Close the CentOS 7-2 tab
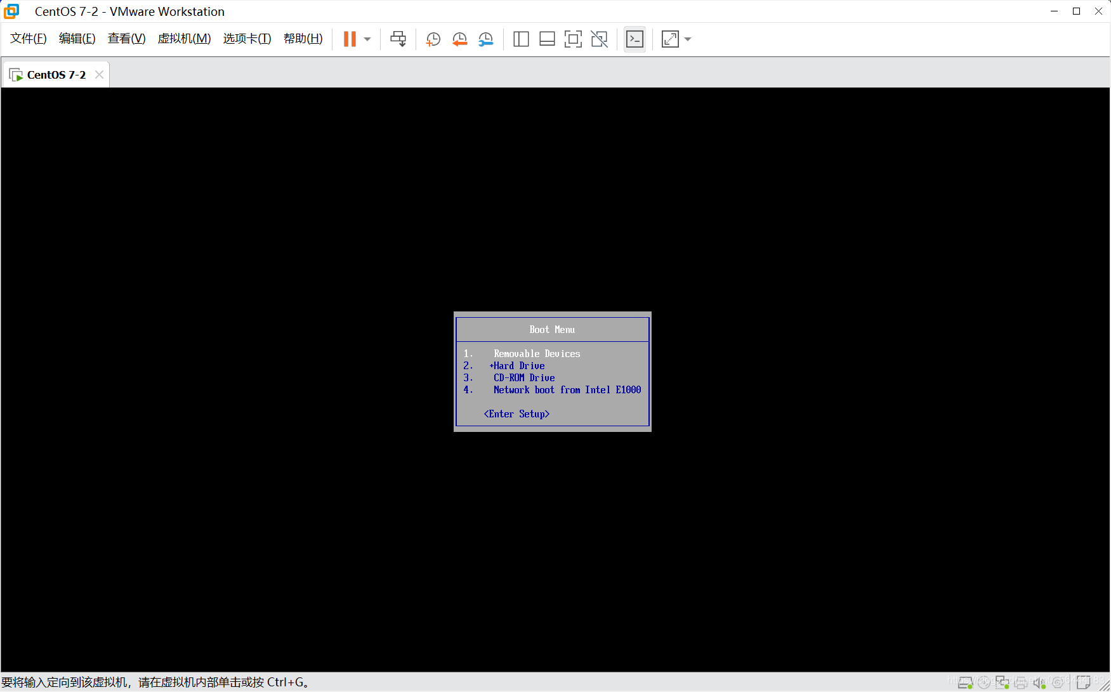 point(99,74)
